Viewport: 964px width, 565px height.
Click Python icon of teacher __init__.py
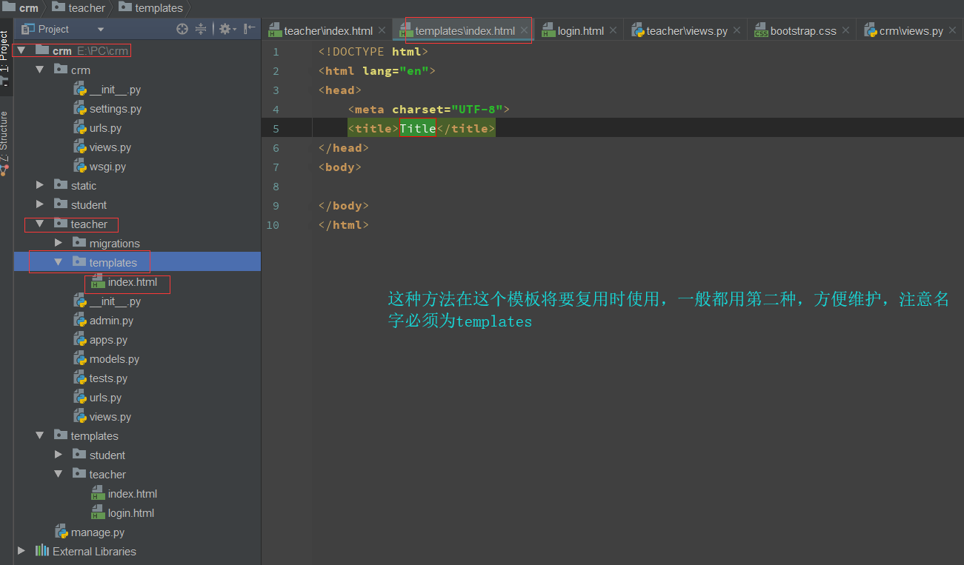pyautogui.click(x=80, y=301)
